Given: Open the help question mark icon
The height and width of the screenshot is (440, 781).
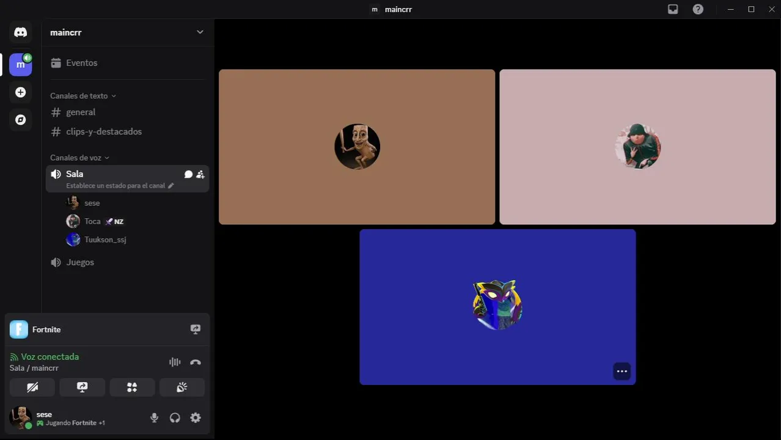Looking at the screenshot, I should (698, 9).
